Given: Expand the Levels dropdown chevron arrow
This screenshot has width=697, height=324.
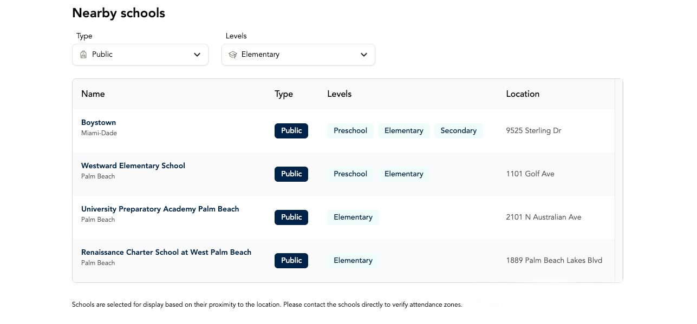Looking at the screenshot, I should [x=364, y=55].
